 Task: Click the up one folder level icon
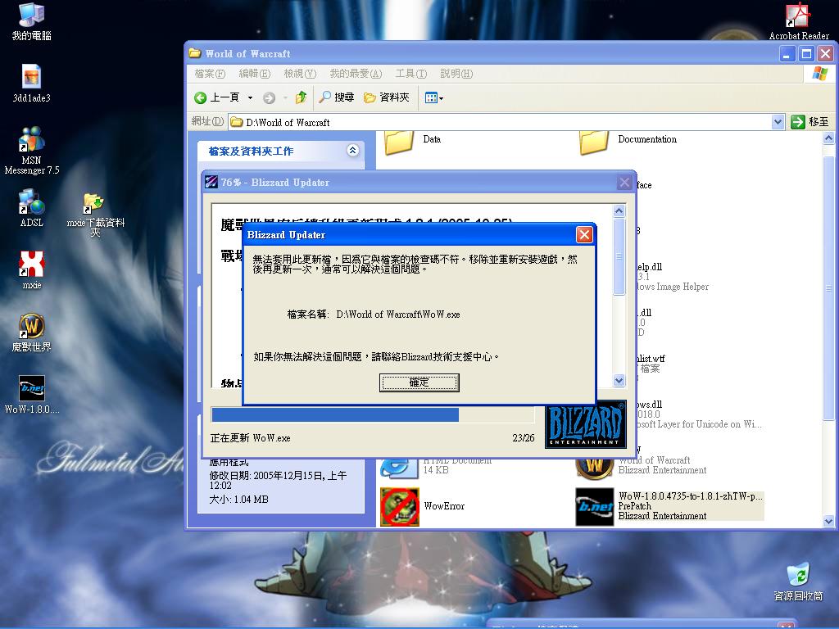click(x=301, y=97)
